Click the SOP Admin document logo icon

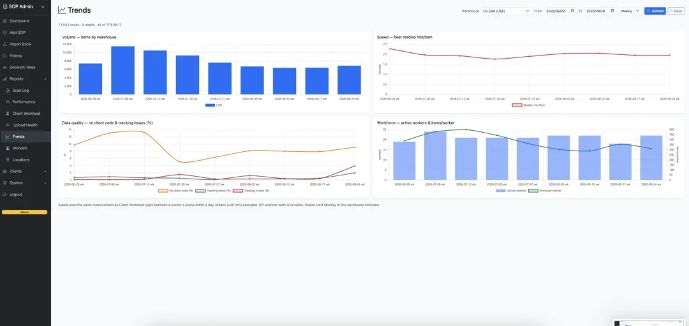pyautogui.click(x=5, y=6)
